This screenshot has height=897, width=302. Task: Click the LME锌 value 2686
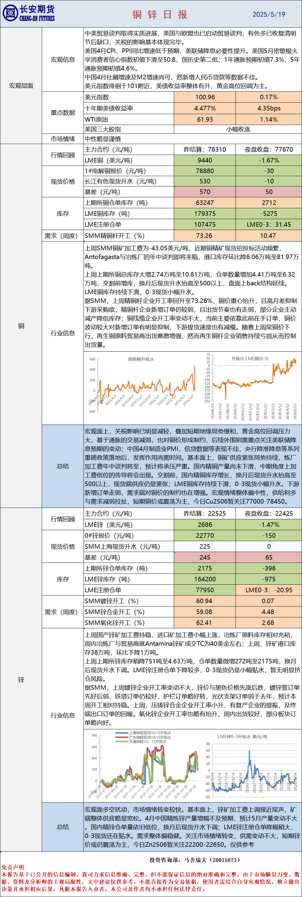[205, 524]
